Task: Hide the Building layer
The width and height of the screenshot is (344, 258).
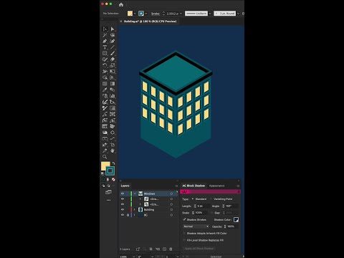Action: click(123, 209)
